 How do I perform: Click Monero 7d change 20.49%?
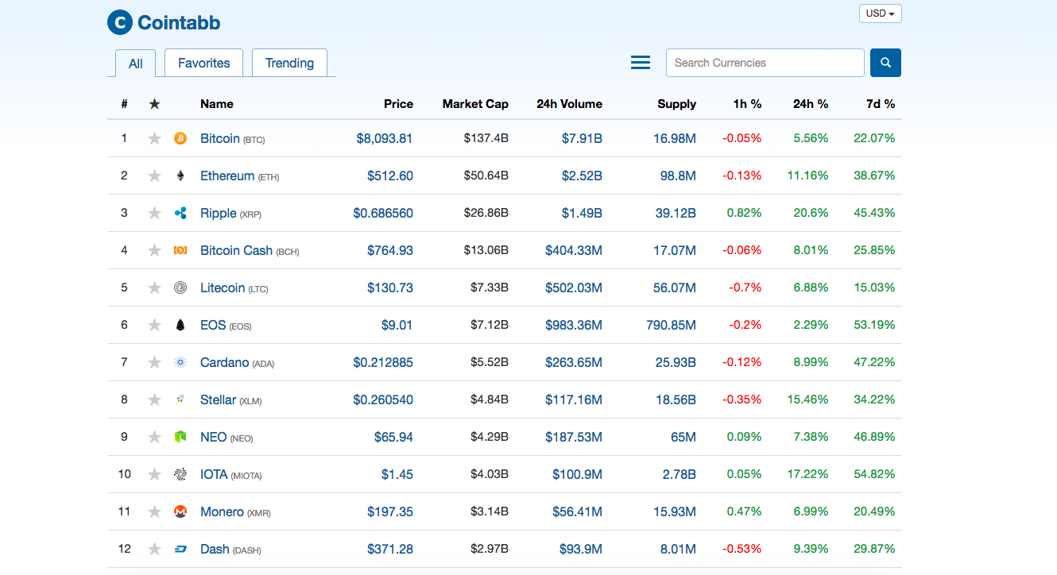pos(874,511)
